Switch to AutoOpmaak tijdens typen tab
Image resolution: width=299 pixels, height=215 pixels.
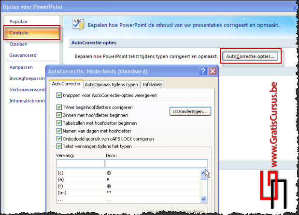pos(112,84)
